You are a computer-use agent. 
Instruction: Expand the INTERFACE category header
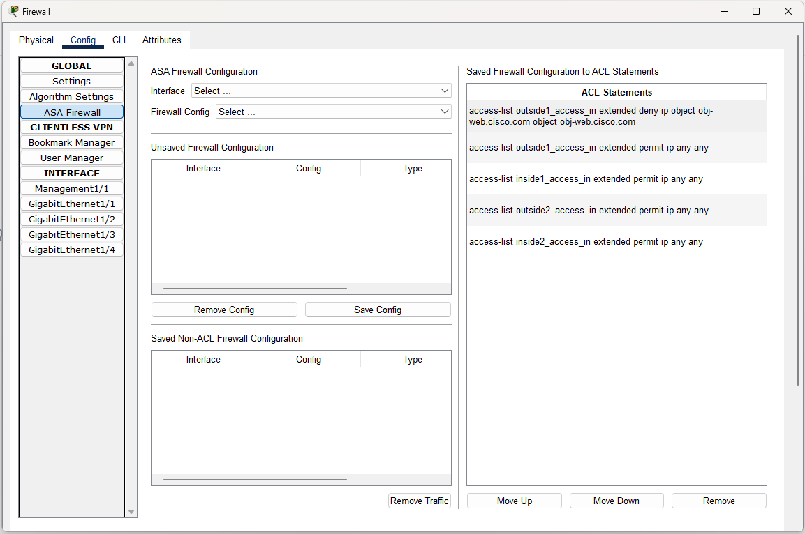pyautogui.click(x=71, y=173)
